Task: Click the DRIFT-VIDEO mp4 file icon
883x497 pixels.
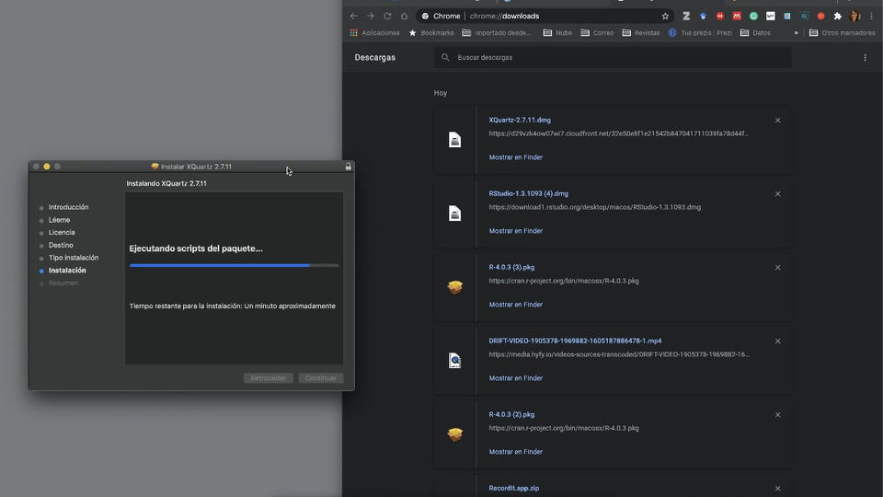Action: click(x=455, y=361)
